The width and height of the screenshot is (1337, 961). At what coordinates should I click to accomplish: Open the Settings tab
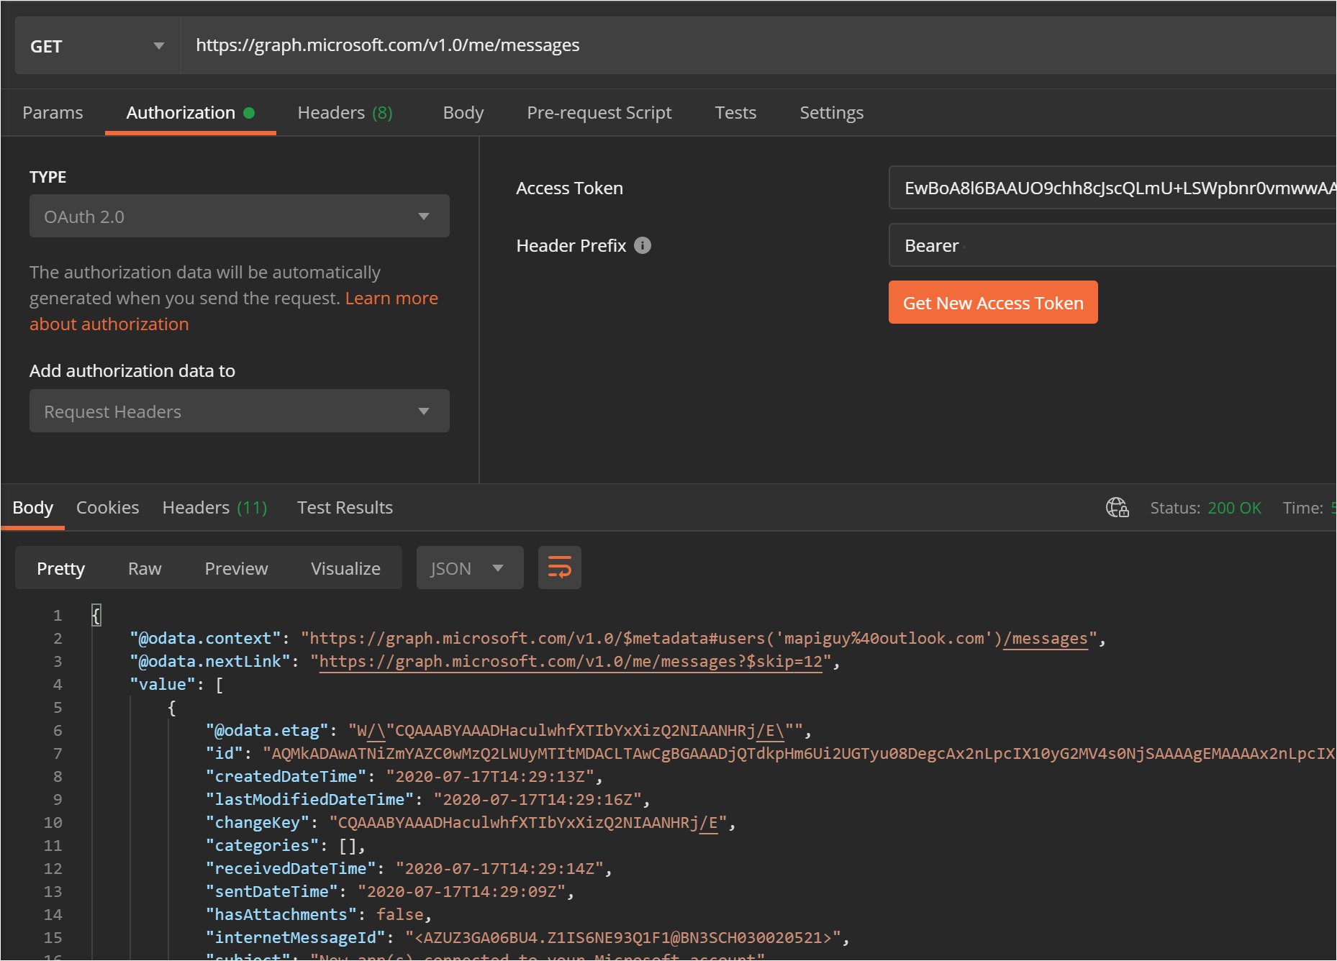click(831, 113)
